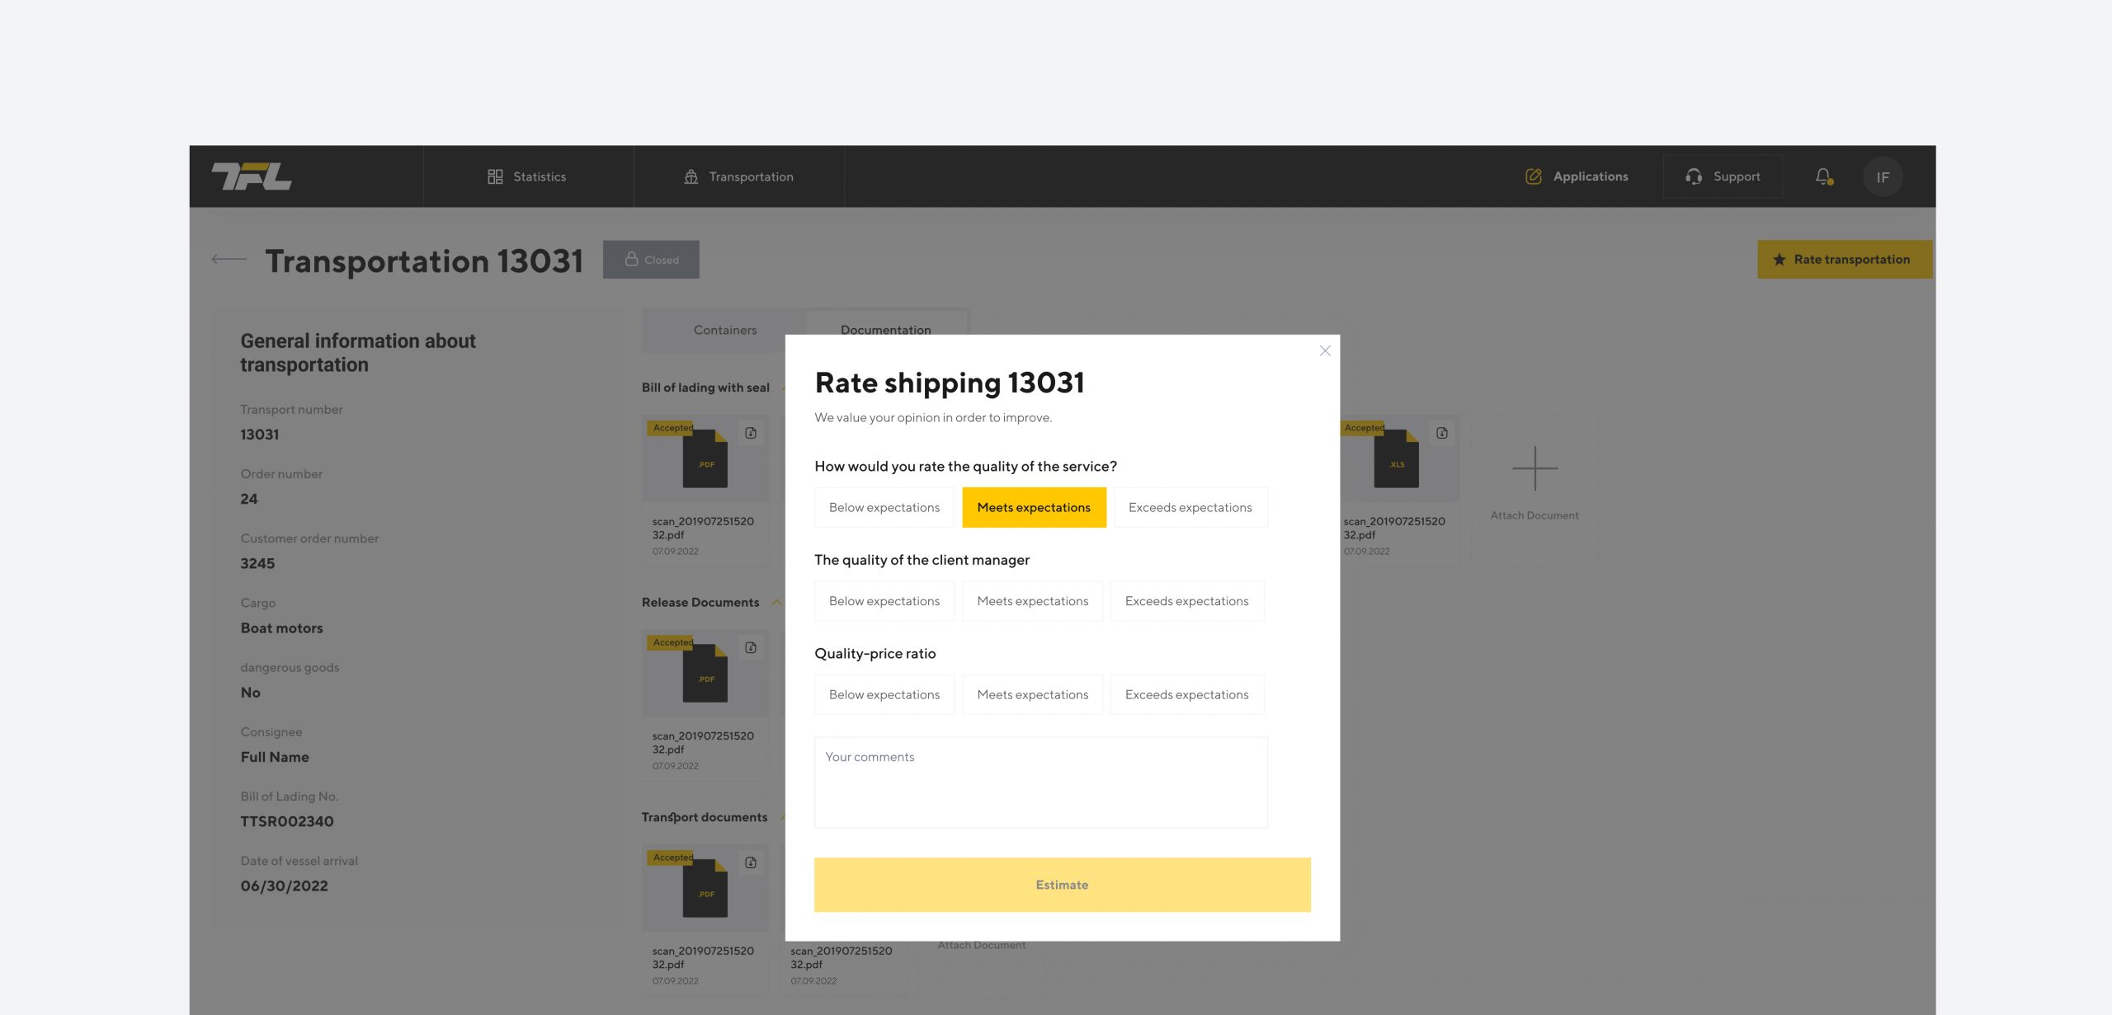Click the plus icon to Attach Document
The height and width of the screenshot is (1015, 2112).
click(x=1534, y=468)
